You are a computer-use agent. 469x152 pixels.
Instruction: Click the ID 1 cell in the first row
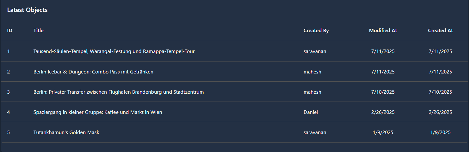tap(9, 51)
